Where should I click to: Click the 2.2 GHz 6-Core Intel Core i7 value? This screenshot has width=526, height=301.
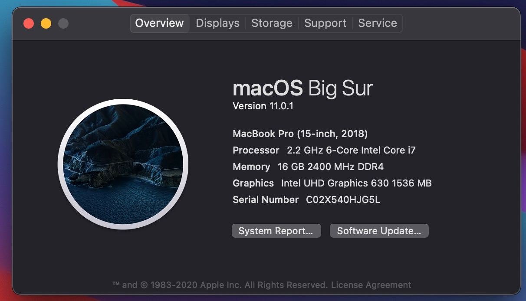(x=351, y=150)
